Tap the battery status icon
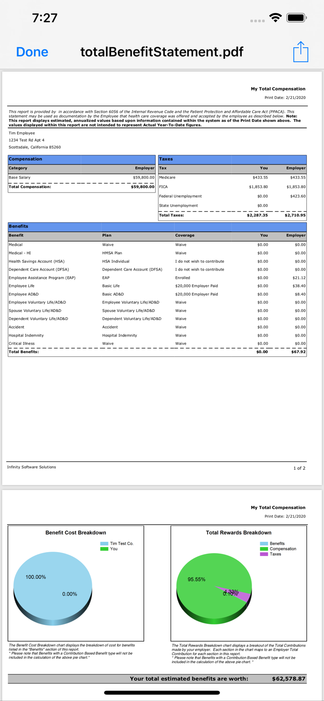The width and height of the screenshot is (324, 701). (296, 18)
